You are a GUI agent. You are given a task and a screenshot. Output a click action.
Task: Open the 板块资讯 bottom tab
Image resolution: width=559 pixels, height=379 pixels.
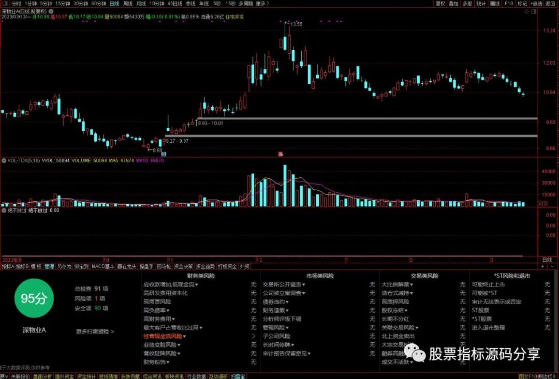[x=174, y=376]
